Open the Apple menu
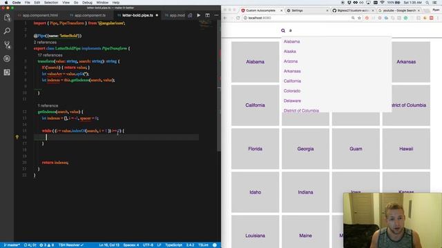The width and height of the screenshot is (442, 248). (6, 2)
